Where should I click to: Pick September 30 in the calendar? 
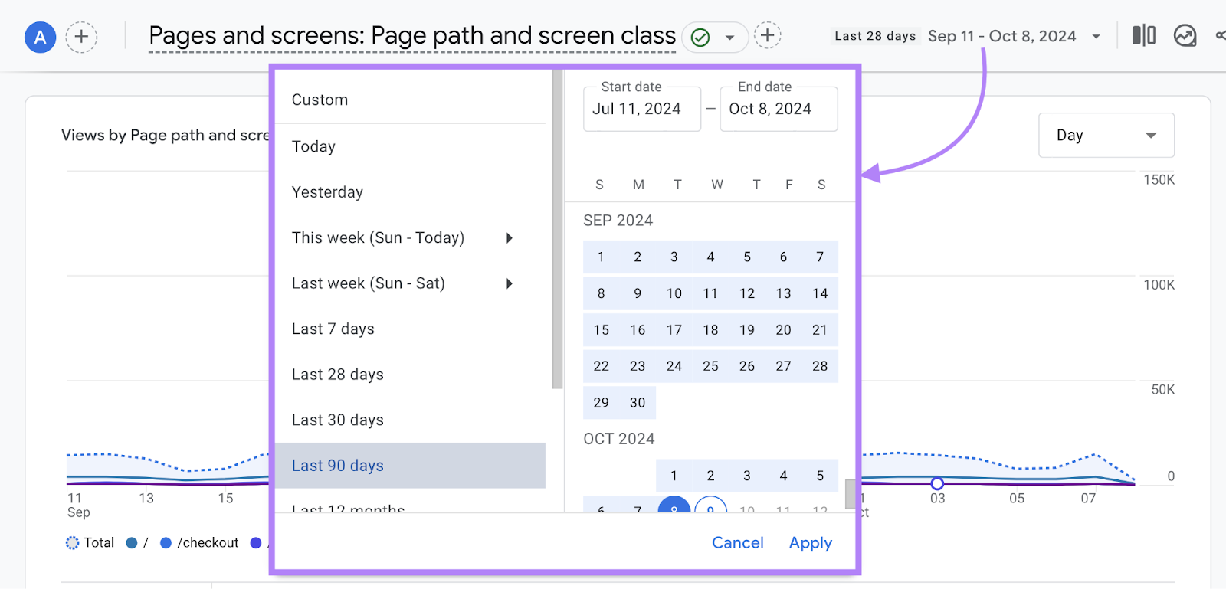tap(638, 403)
